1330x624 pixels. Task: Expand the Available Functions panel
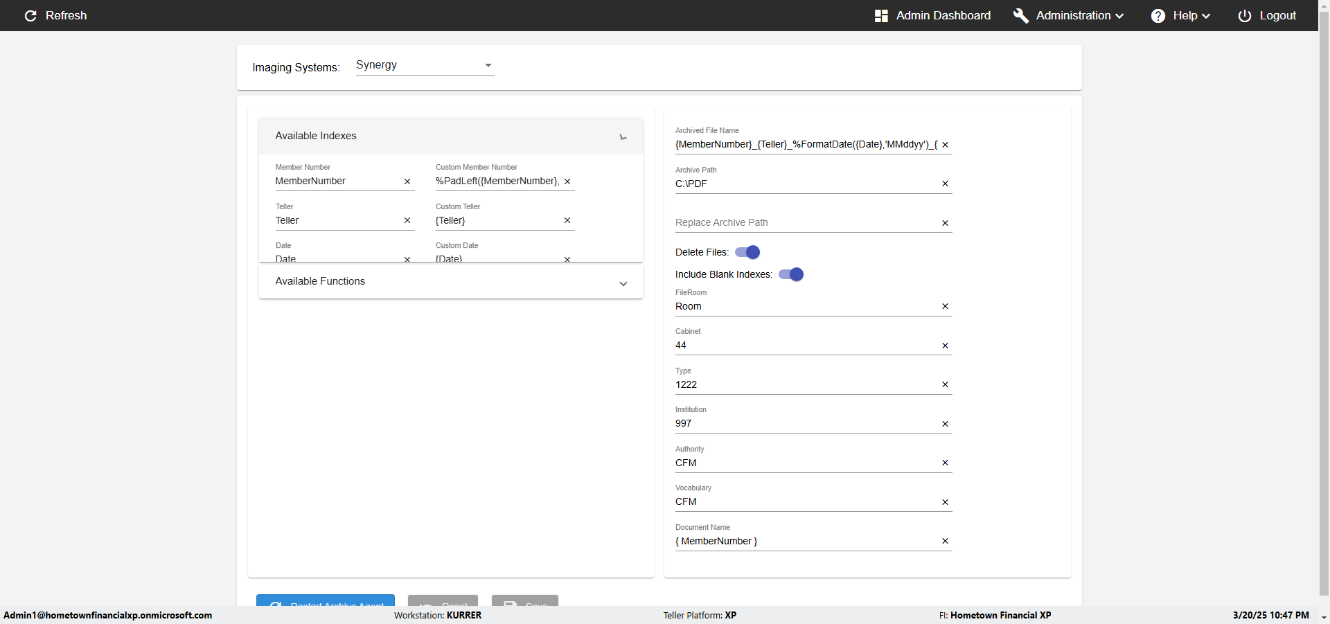[x=623, y=283]
